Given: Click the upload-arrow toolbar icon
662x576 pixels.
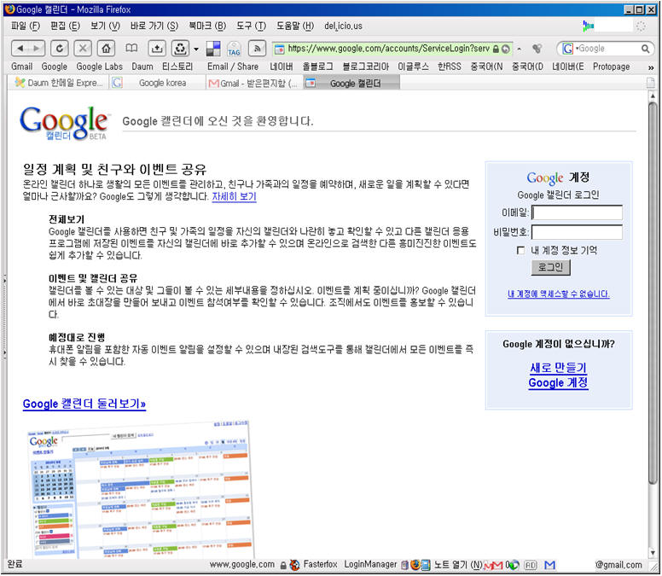Looking at the screenshot, I should click(x=157, y=49).
